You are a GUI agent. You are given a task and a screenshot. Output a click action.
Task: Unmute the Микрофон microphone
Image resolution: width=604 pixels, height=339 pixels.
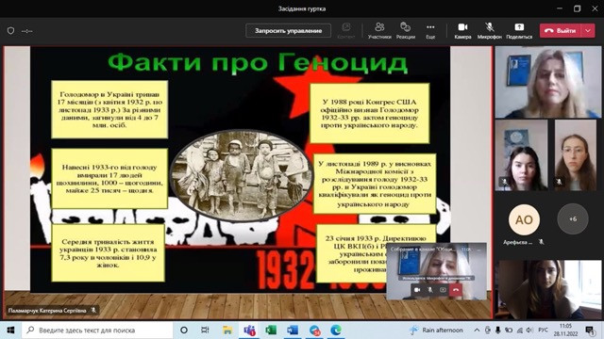tap(489, 31)
